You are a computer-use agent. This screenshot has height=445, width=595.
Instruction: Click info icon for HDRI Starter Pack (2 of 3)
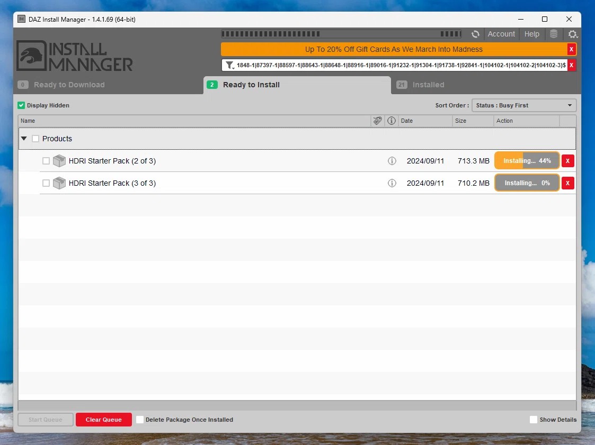392,161
